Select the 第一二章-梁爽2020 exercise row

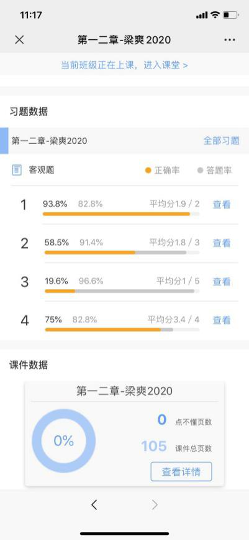(x=124, y=141)
